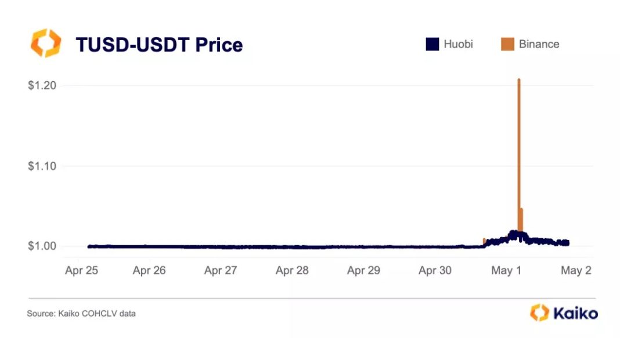Screen dimensions: 620x338
Task: Click the "TUSD-USDT Price" chart title
Action: (x=159, y=44)
